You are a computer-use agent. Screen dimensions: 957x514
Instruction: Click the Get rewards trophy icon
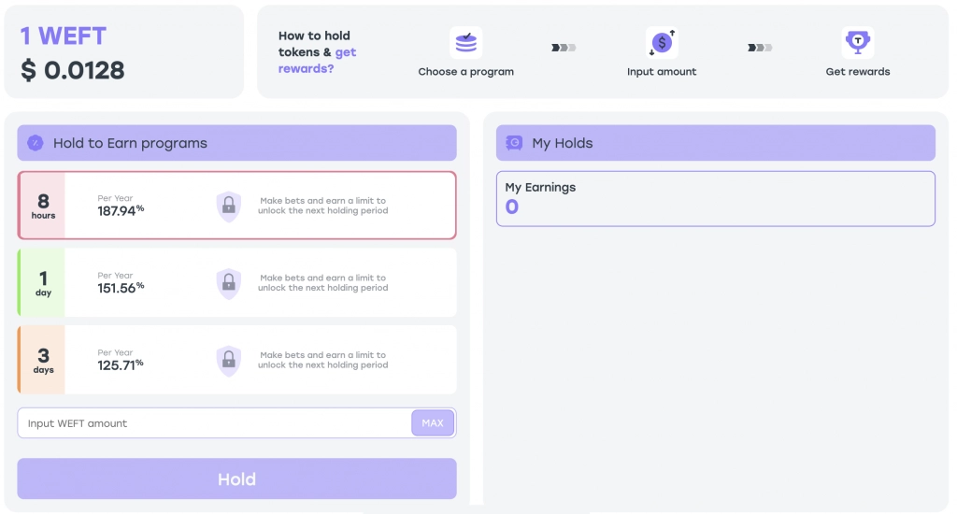point(858,43)
